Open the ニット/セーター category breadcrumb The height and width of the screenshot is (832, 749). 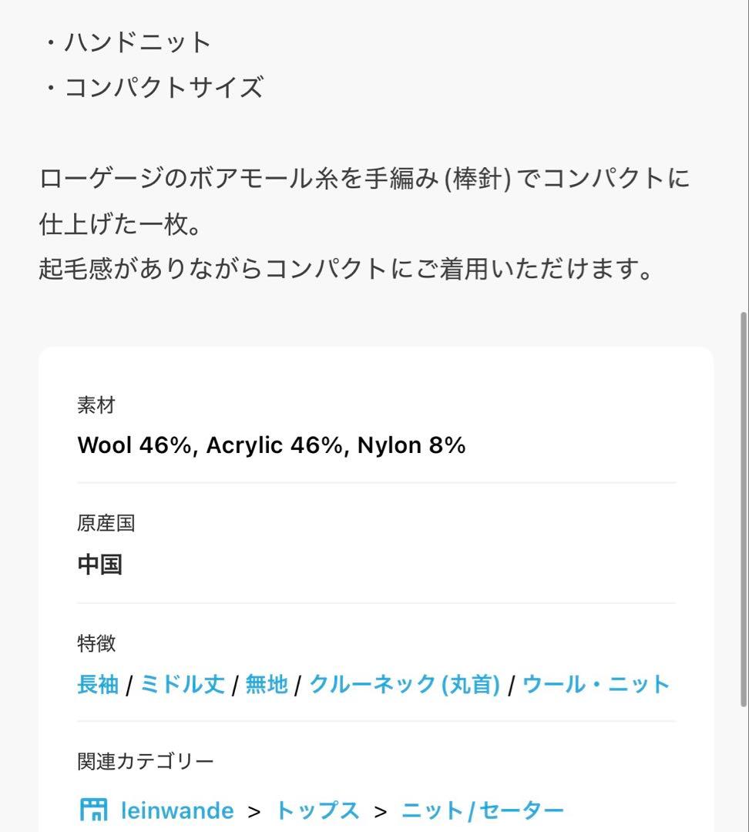(482, 810)
